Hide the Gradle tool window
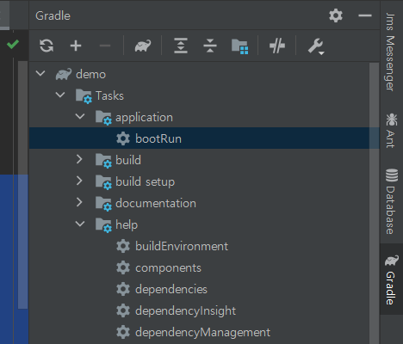 (x=365, y=15)
